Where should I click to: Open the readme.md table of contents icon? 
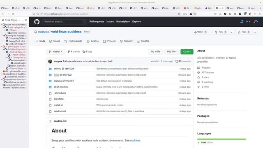[50, 121]
